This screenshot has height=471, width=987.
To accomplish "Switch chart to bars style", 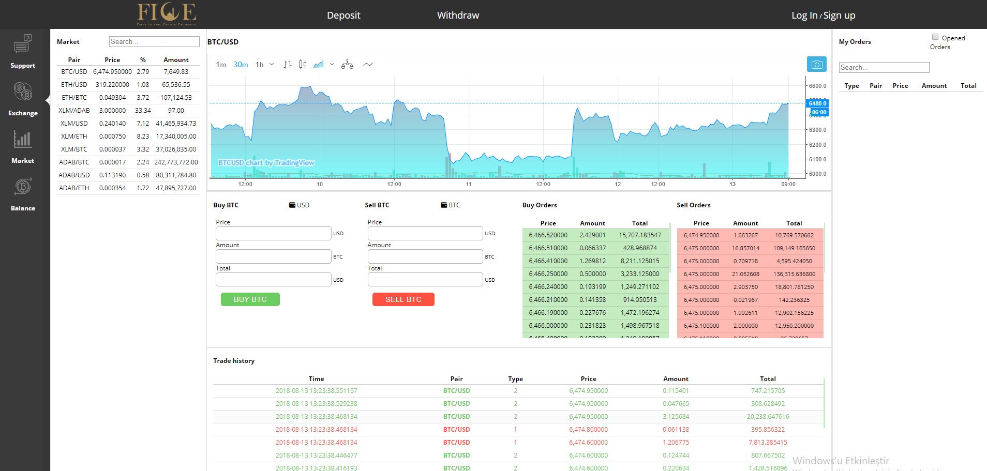I will (288, 65).
